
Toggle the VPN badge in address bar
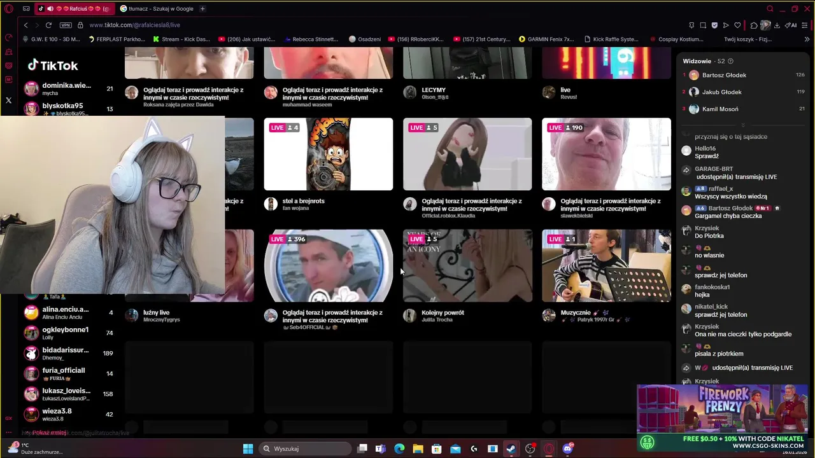pyautogui.click(x=66, y=25)
